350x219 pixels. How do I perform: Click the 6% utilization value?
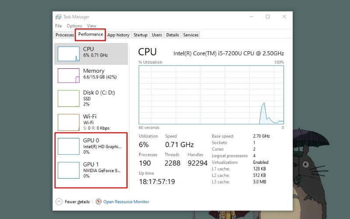pyautogui.click(x=144, y=145)
